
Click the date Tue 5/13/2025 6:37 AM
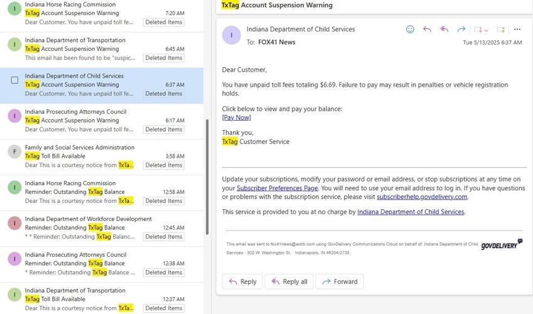click(x=492, y=43)
